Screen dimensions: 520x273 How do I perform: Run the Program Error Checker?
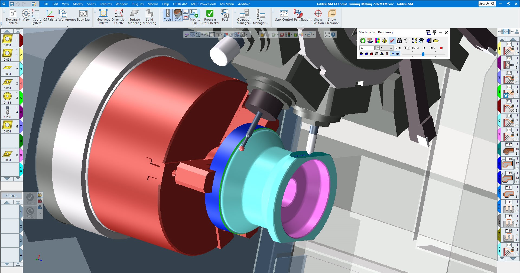point(210,17)
